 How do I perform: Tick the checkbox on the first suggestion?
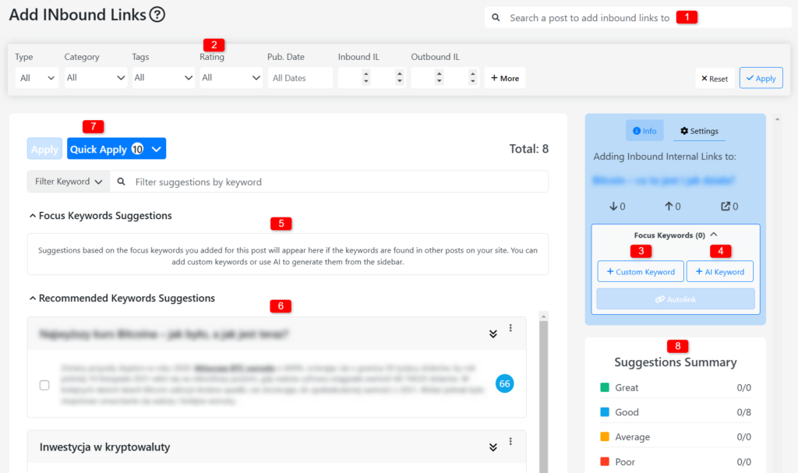point(44,385)
